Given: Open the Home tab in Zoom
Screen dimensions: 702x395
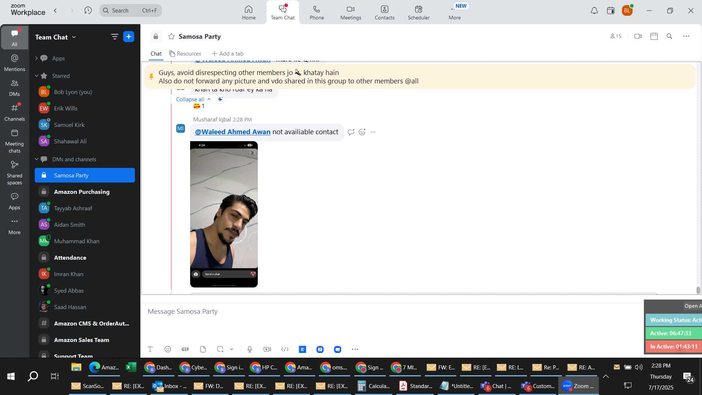Looking at the screenshot, I should (249, 12).
